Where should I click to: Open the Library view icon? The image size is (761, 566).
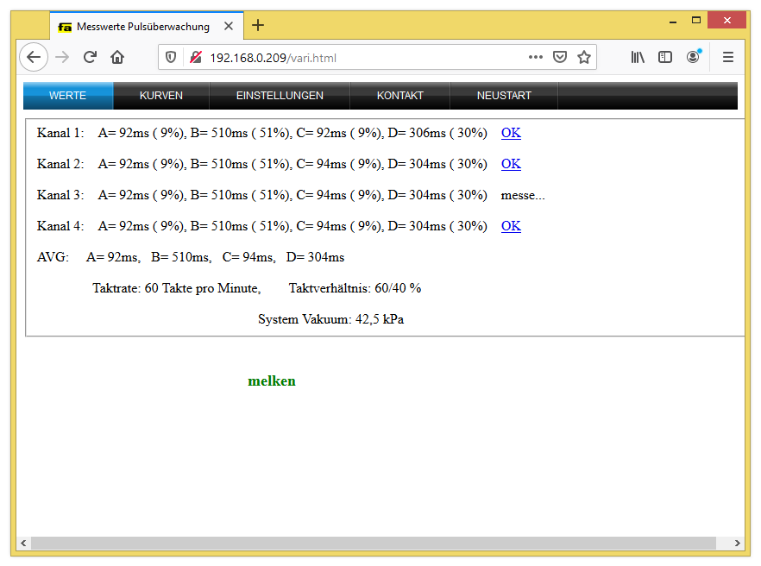click(638, 57)
